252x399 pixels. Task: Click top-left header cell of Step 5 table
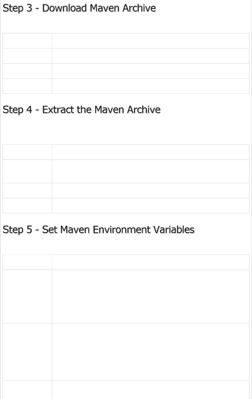[27, 262]
